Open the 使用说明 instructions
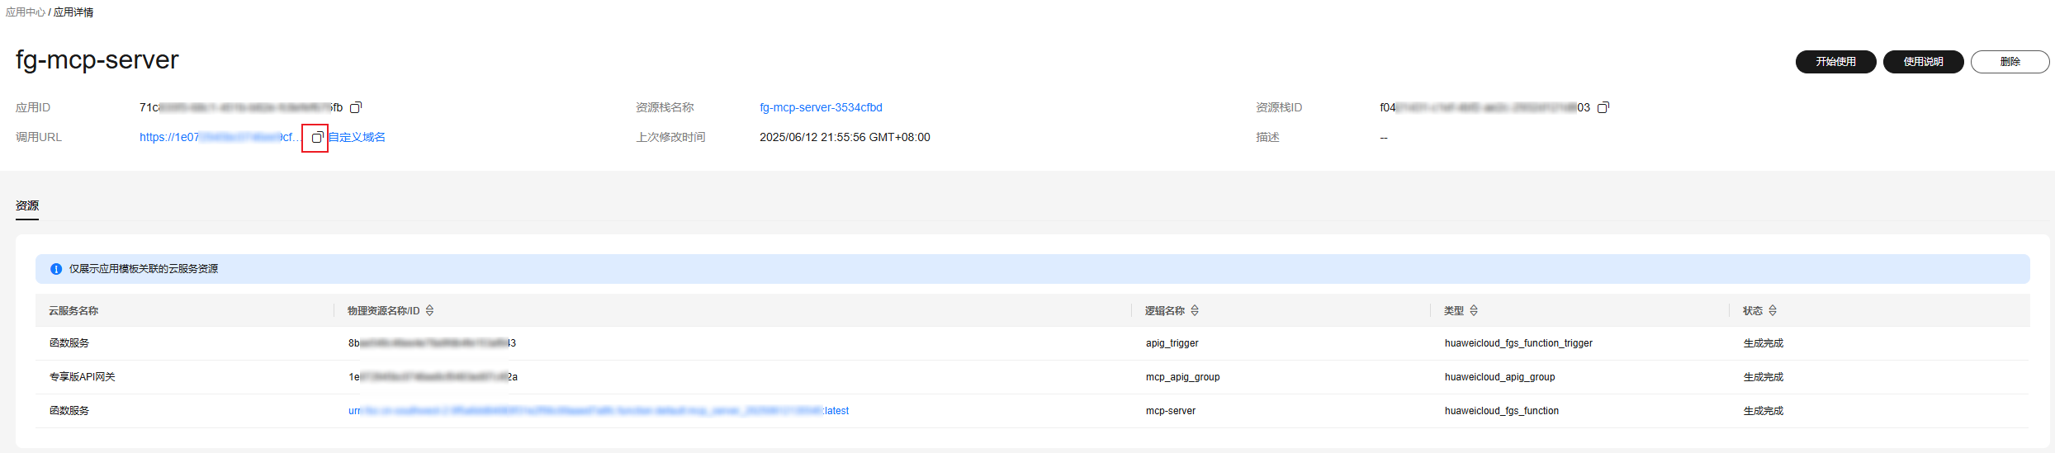Screen dimensions: 2055x453 [x=1923, y=62]
